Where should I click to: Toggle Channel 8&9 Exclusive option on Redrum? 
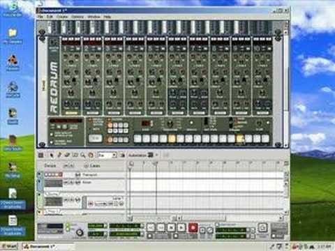pos(52,142)
